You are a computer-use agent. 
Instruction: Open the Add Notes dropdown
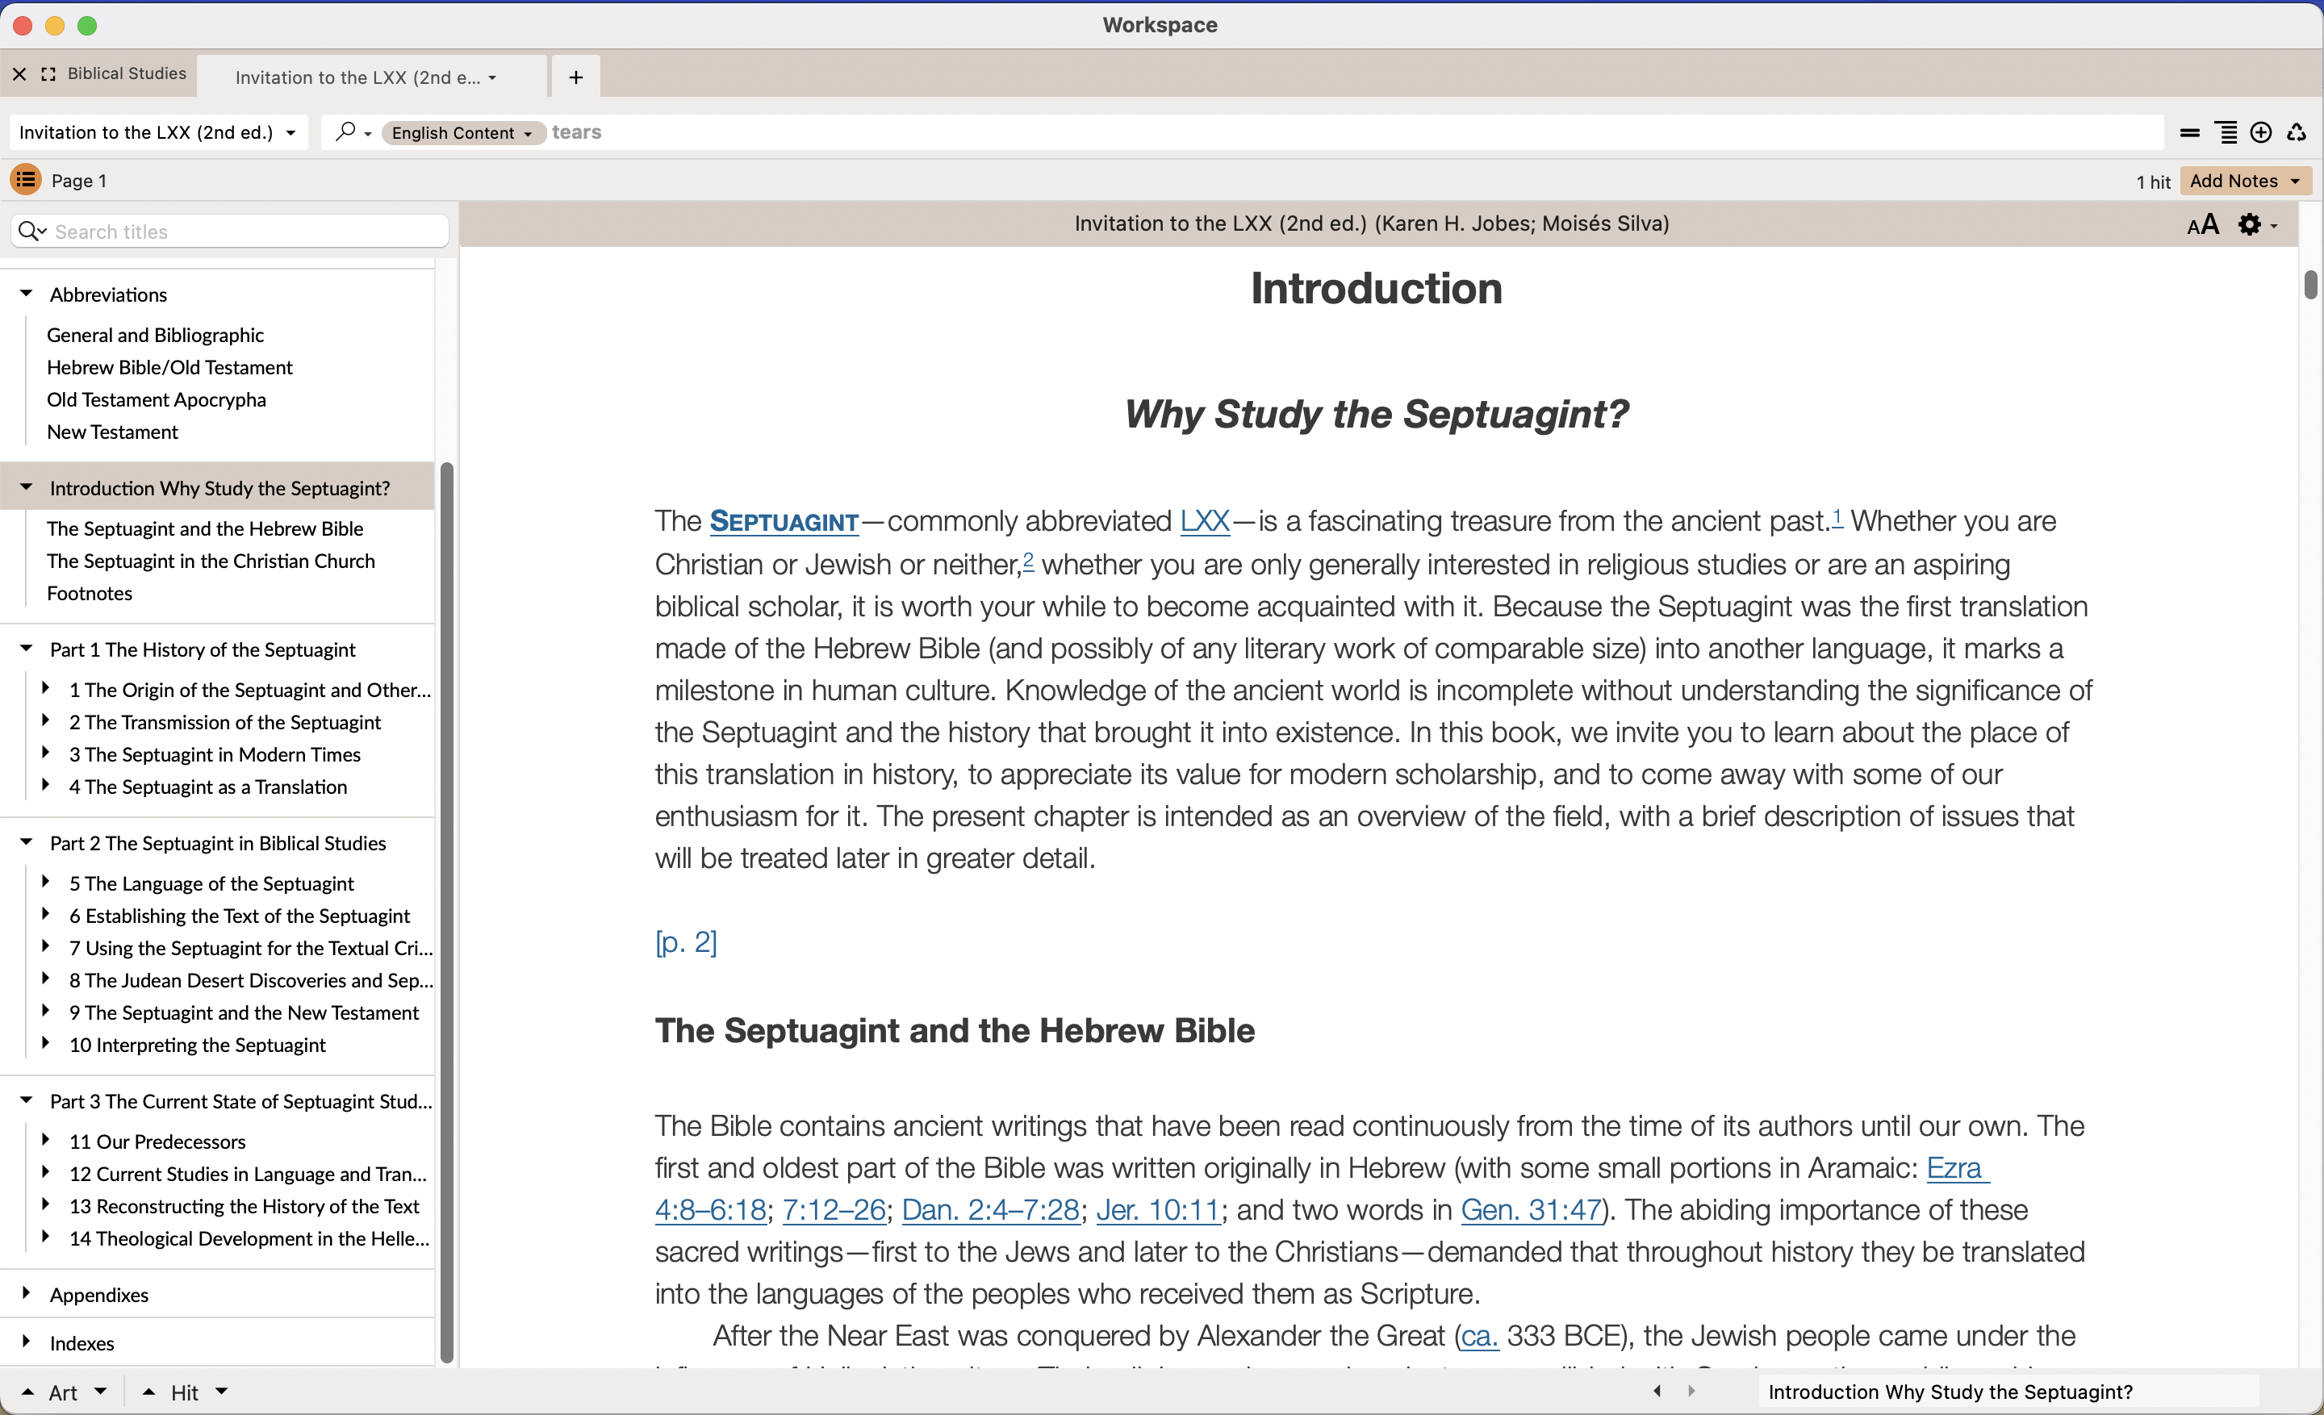[2245, 180]
